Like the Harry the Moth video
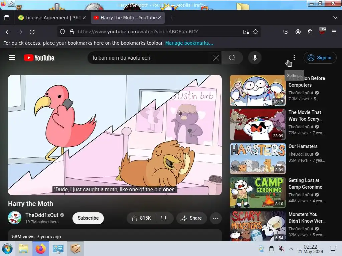Image resolution: width=342 pixels, height=256 pixels. tap(141, 218)
